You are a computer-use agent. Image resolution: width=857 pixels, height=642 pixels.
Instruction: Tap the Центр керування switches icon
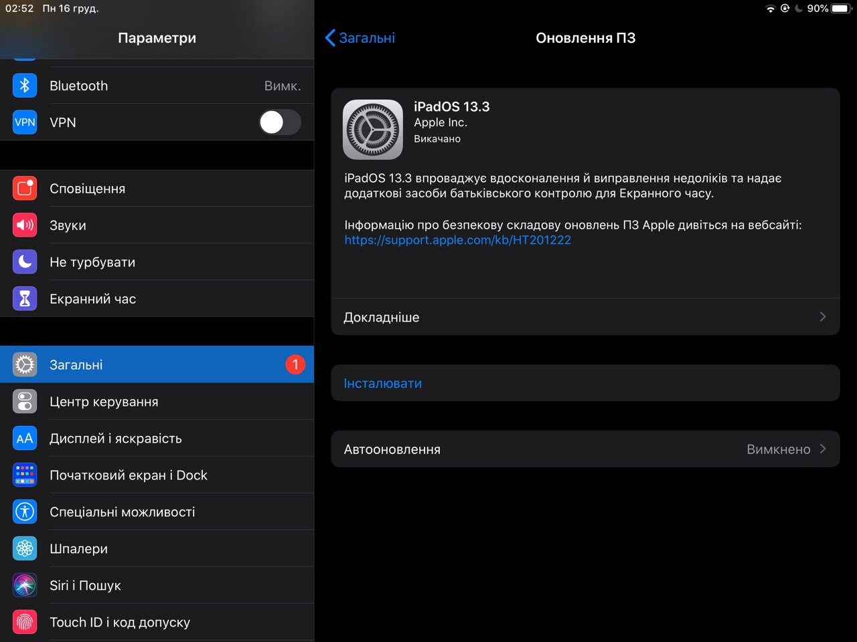(x=25, y=401)
